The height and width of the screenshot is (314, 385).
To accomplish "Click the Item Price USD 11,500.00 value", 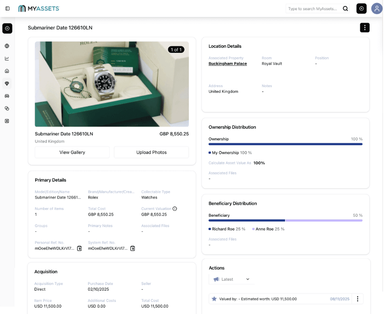I will tap(48, 306).
